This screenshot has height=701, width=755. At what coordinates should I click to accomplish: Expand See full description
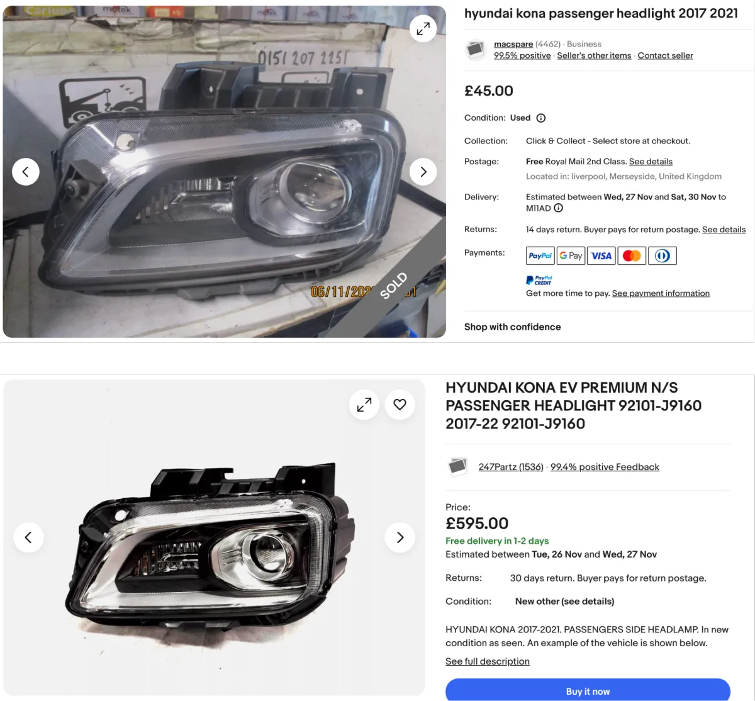tap(488, 661)
